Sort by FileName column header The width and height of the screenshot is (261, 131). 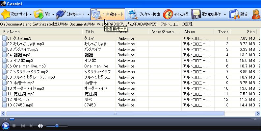41,32
